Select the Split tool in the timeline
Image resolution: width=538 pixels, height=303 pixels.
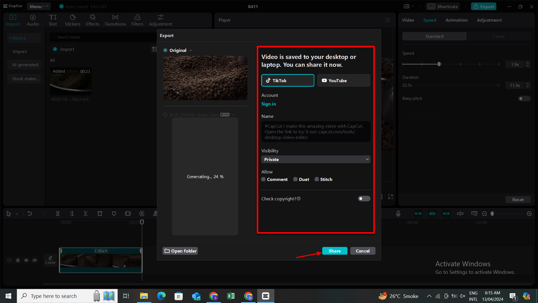click(58, 213)
